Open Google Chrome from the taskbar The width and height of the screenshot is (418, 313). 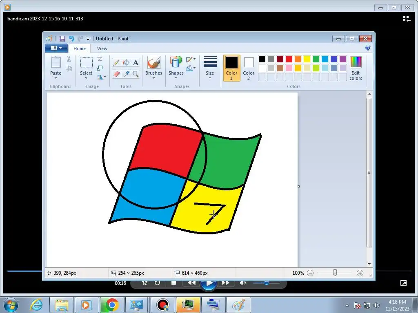[x=112, y=305]
